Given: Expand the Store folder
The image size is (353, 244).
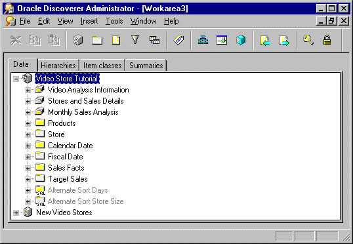Looking at the screenshot, I should click(28, 134).
